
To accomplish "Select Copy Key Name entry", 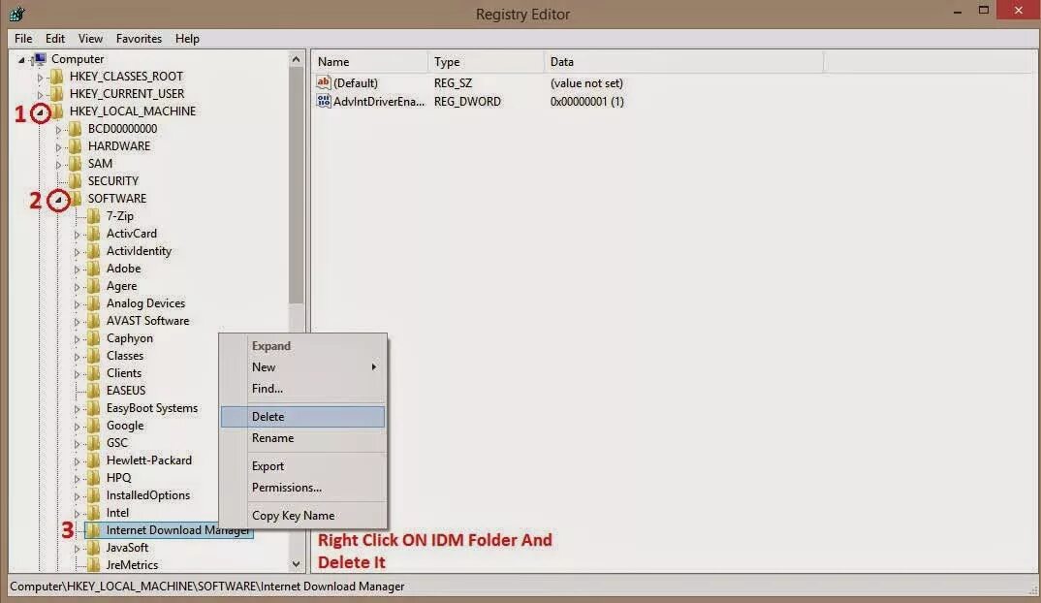I will coord(302,516).
